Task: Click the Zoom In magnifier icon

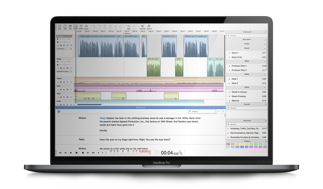Action: coord(149,27)
